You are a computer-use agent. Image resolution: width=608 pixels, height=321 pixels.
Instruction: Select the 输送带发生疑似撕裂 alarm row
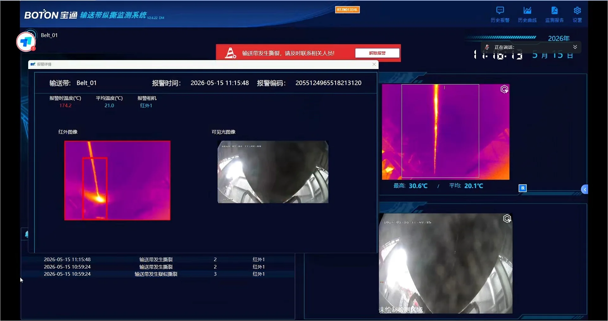158,274
